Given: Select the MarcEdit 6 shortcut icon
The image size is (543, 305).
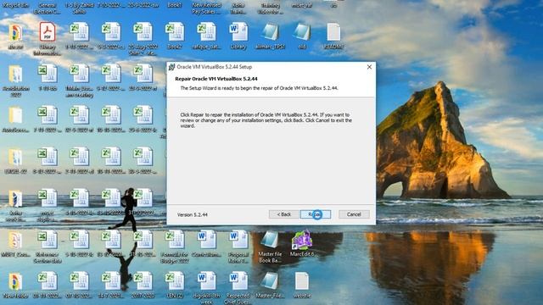Looking at the screenshot, I should coord(302,240).
